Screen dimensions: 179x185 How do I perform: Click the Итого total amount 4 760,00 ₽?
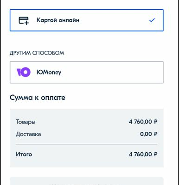point(143,154)
